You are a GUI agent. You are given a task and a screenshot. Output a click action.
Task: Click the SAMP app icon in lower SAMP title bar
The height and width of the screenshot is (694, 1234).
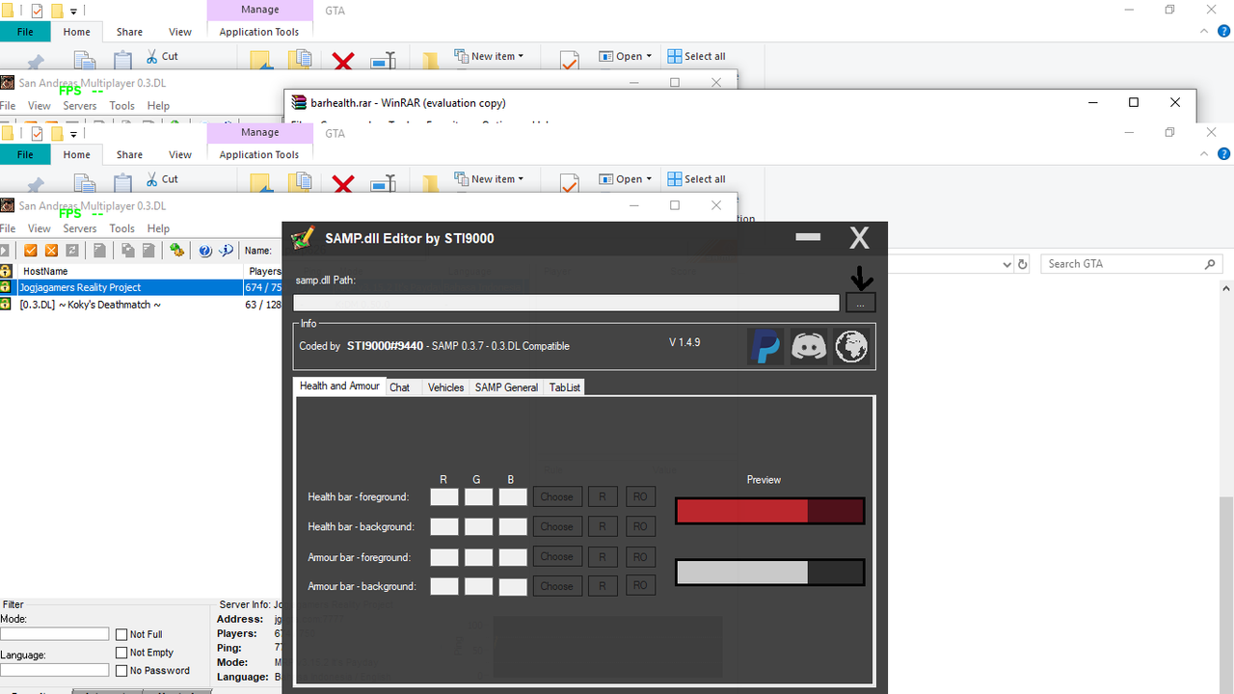pos(7,205)
